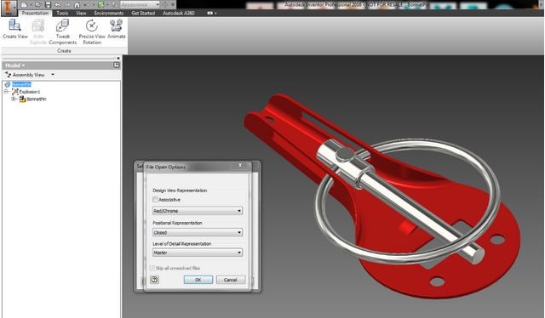Open the Precise View Rotation tool
The width and height of the screenshot is (545, 318).
(92, 32)
